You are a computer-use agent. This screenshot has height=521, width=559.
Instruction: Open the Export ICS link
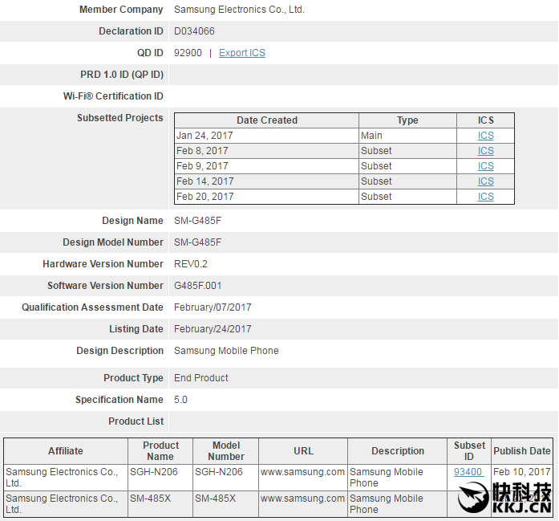[242, 53]
